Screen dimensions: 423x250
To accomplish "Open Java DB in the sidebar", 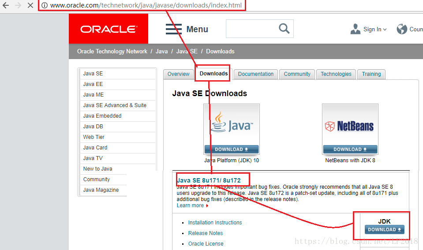I will click(x=117, y=127).
